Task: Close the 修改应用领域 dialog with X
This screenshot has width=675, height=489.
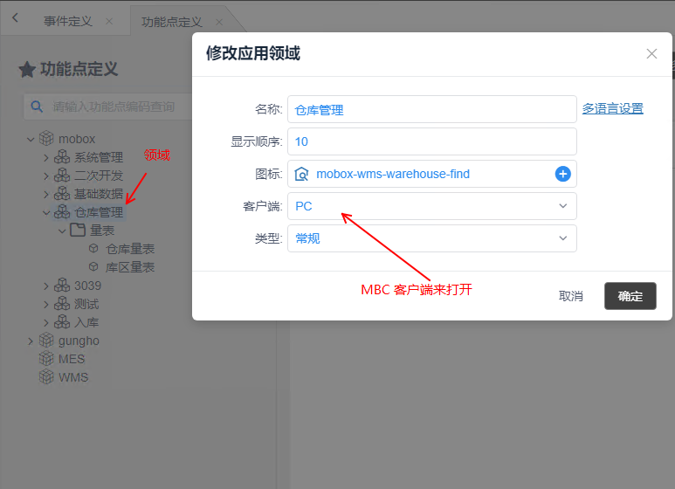Action: pos(651,53)
